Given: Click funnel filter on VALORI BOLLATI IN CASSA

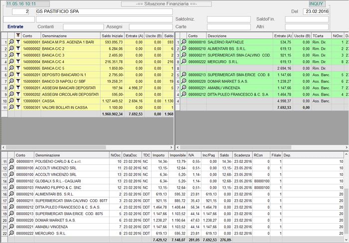Looking at the screenshot, I should [x=18, y=108].
